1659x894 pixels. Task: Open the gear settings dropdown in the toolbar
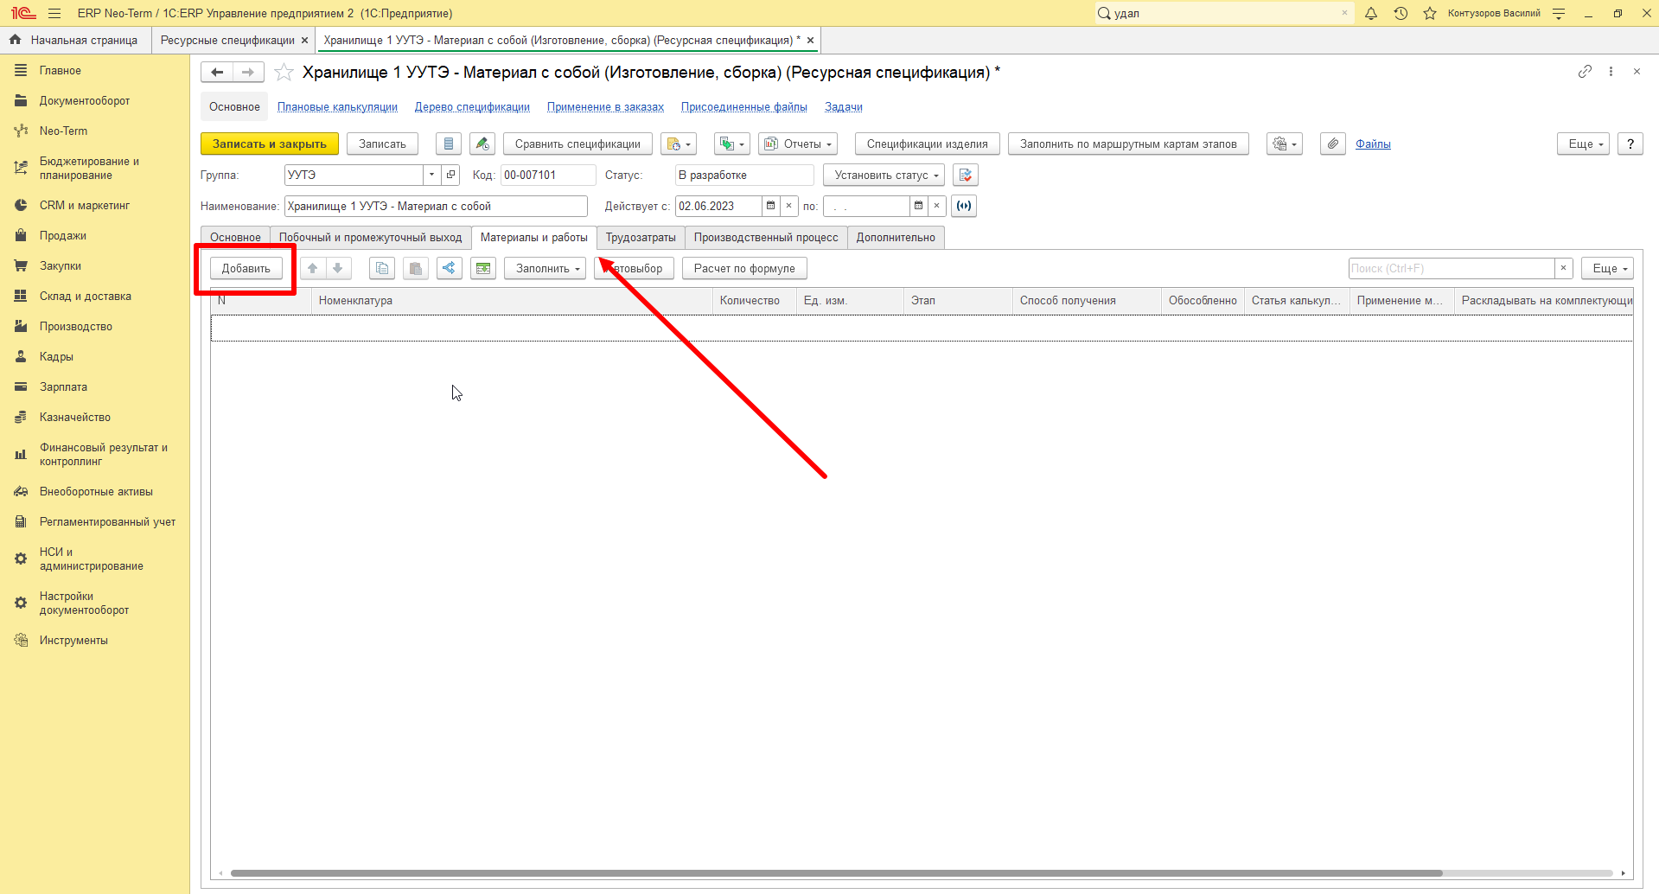[1285, 144]
